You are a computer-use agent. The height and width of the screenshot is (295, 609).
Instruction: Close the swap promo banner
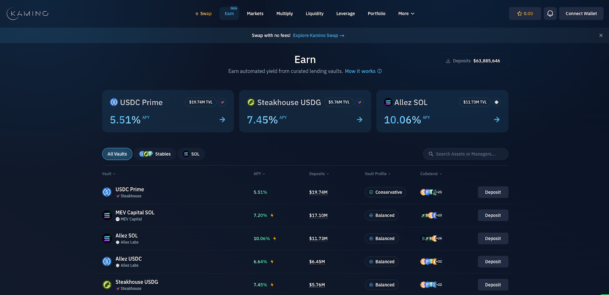[x=601, y=35]
